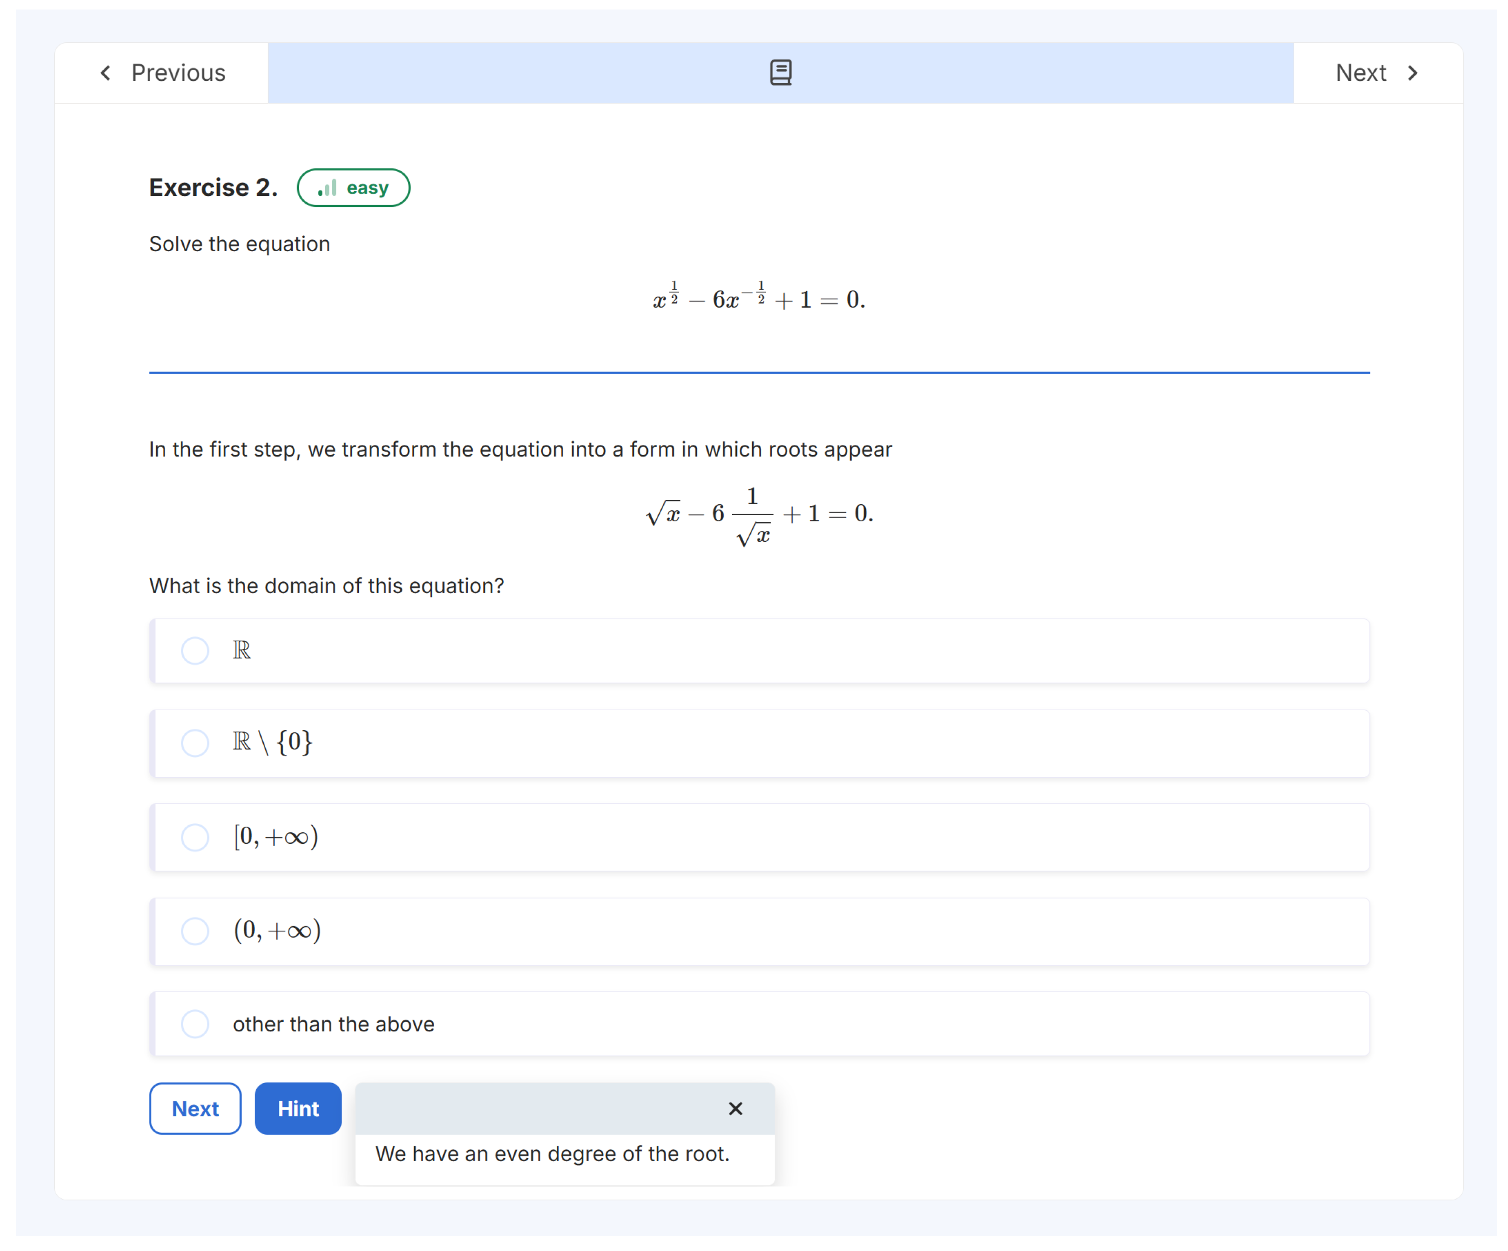The image size is (1508, 1251).
Task: Click the domain question text
Action: [x=326, y=586]
